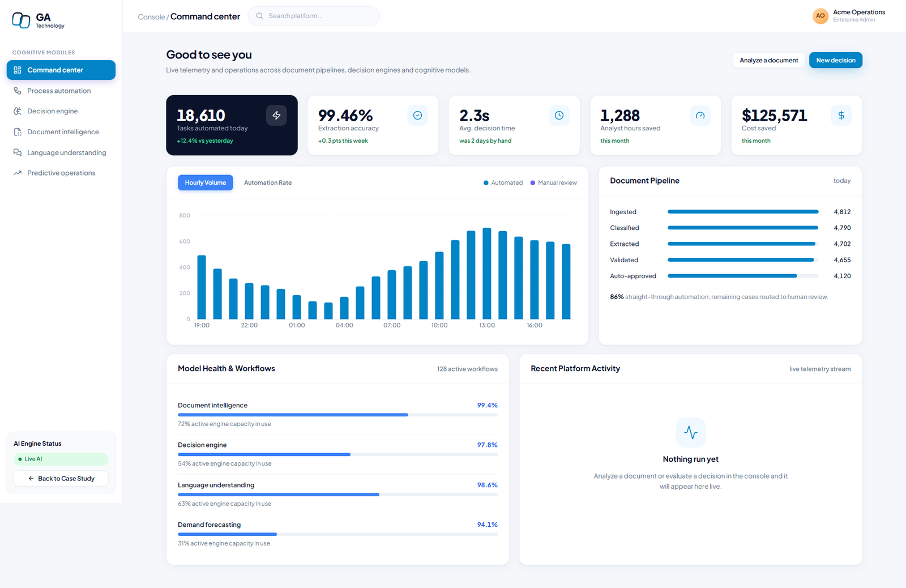Click the lightning bolt icon on Tasks automated card

(x=276, y=116)
